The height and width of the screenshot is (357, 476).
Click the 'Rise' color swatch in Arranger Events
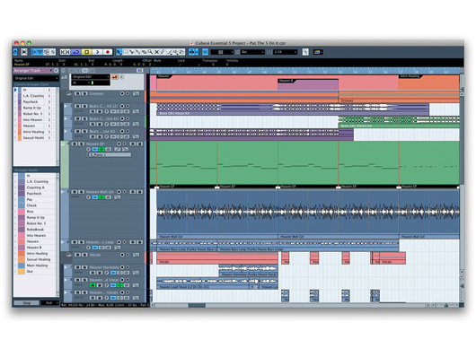click(22, 212)
